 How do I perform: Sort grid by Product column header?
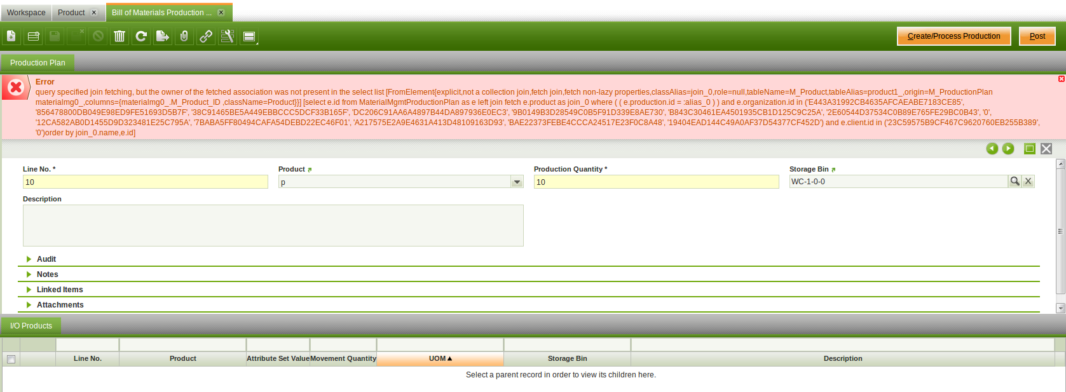(182, 359)
